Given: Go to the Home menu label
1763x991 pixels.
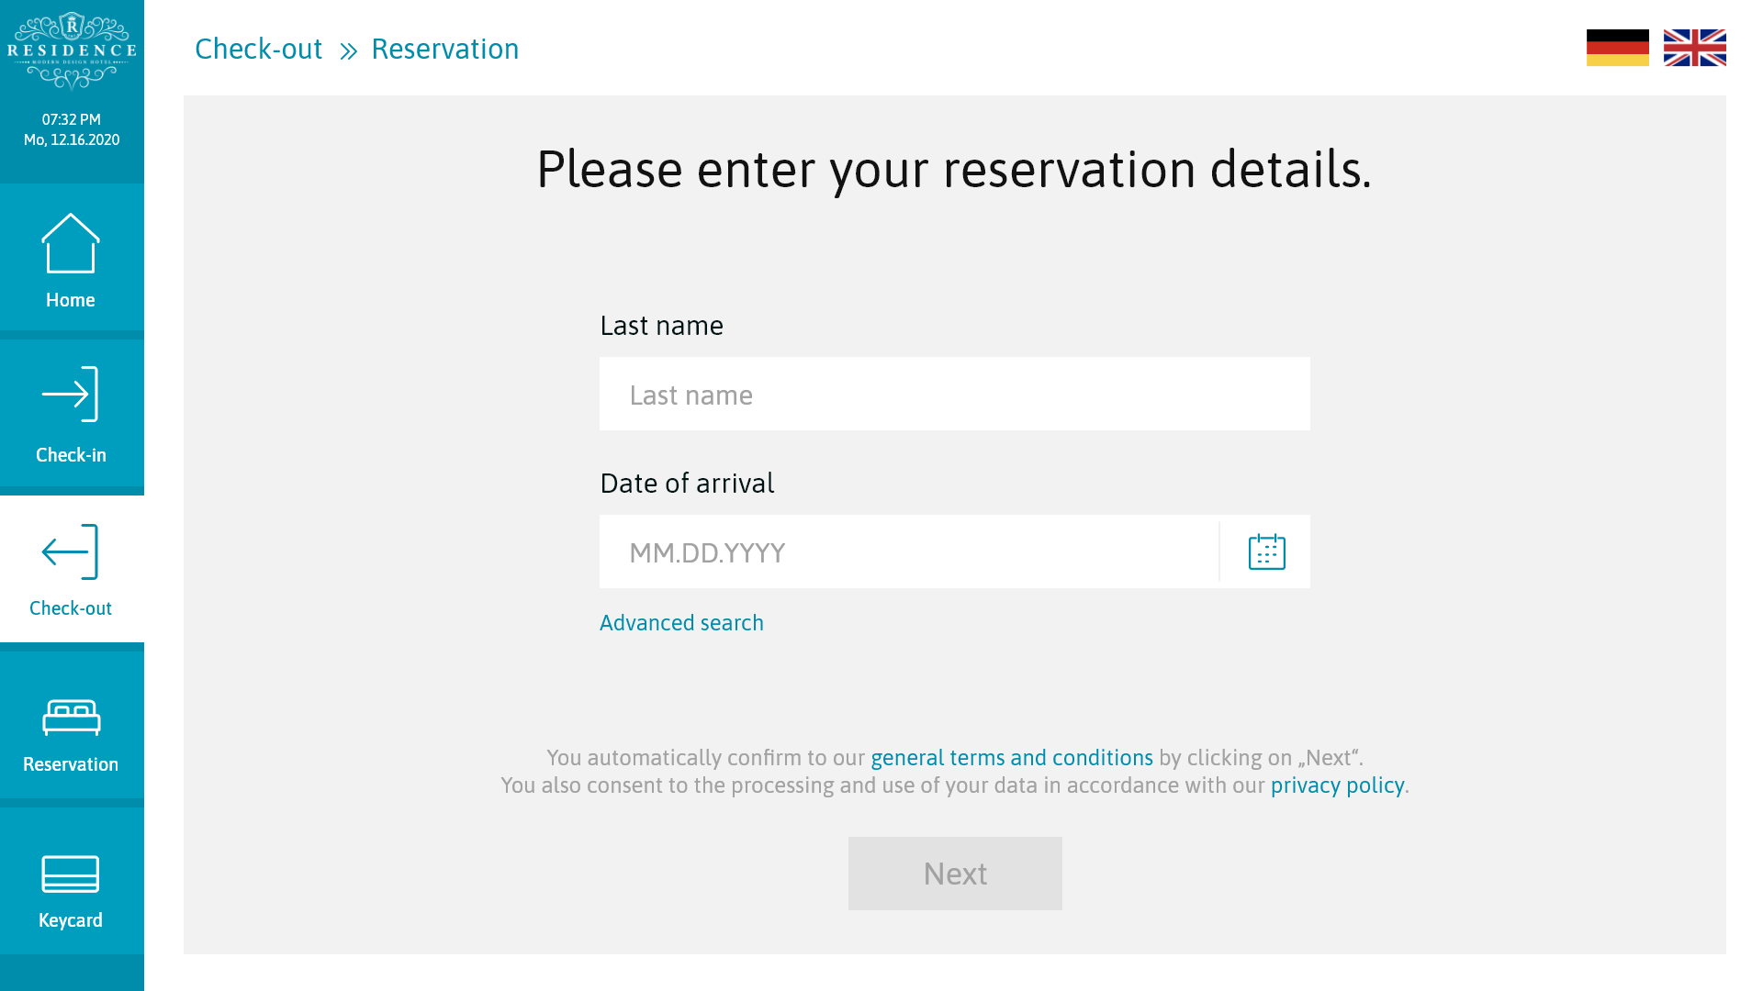Looking at the screenshot, I should point(71,300).
